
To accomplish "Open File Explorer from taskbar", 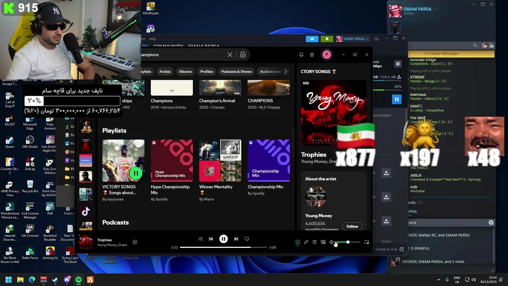I will (20, 280).
